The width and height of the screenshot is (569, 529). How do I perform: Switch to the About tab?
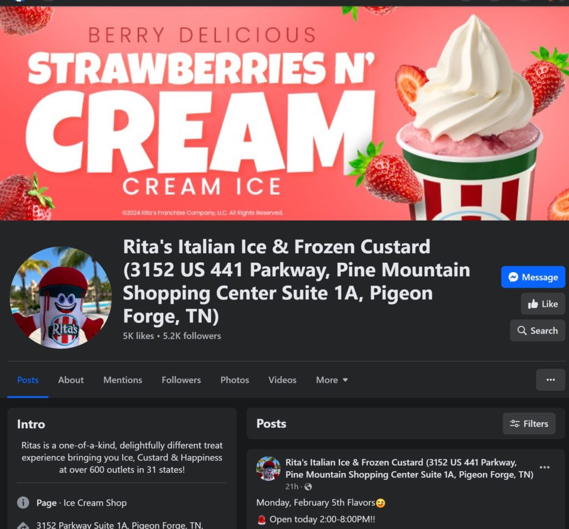71,380
